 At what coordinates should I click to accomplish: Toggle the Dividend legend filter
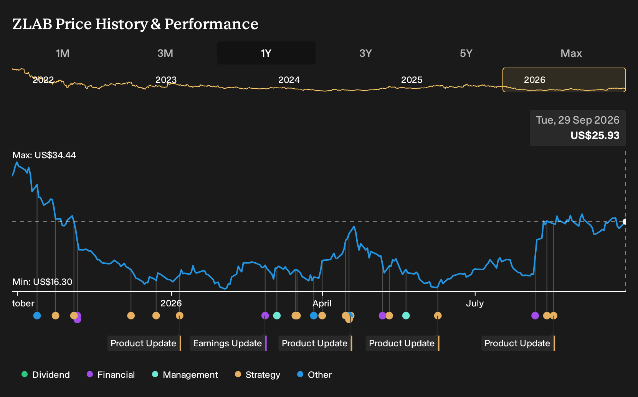tap(46, 375)
